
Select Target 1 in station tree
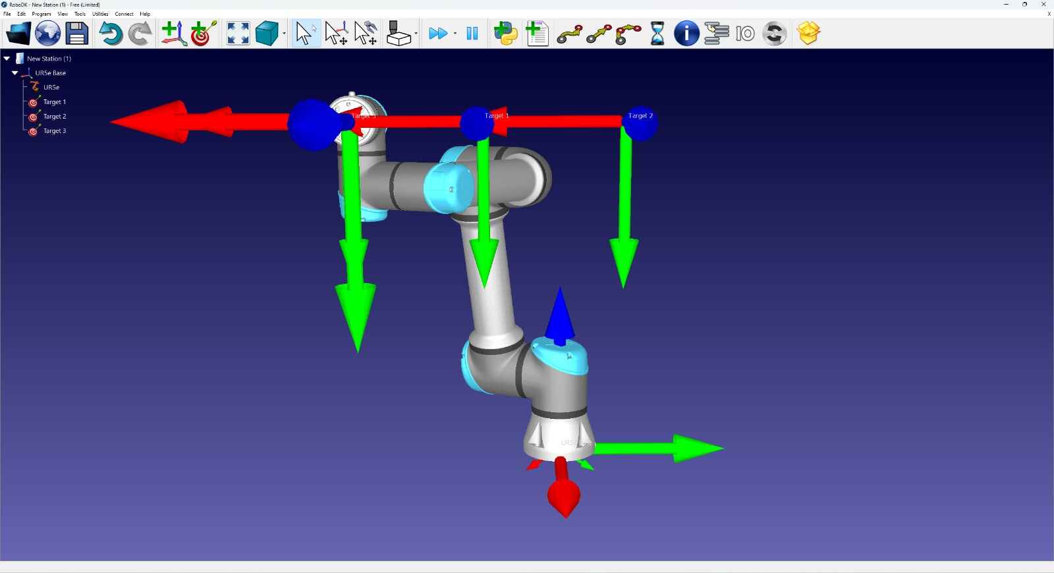pyautogui.click(x=55, y=102)
